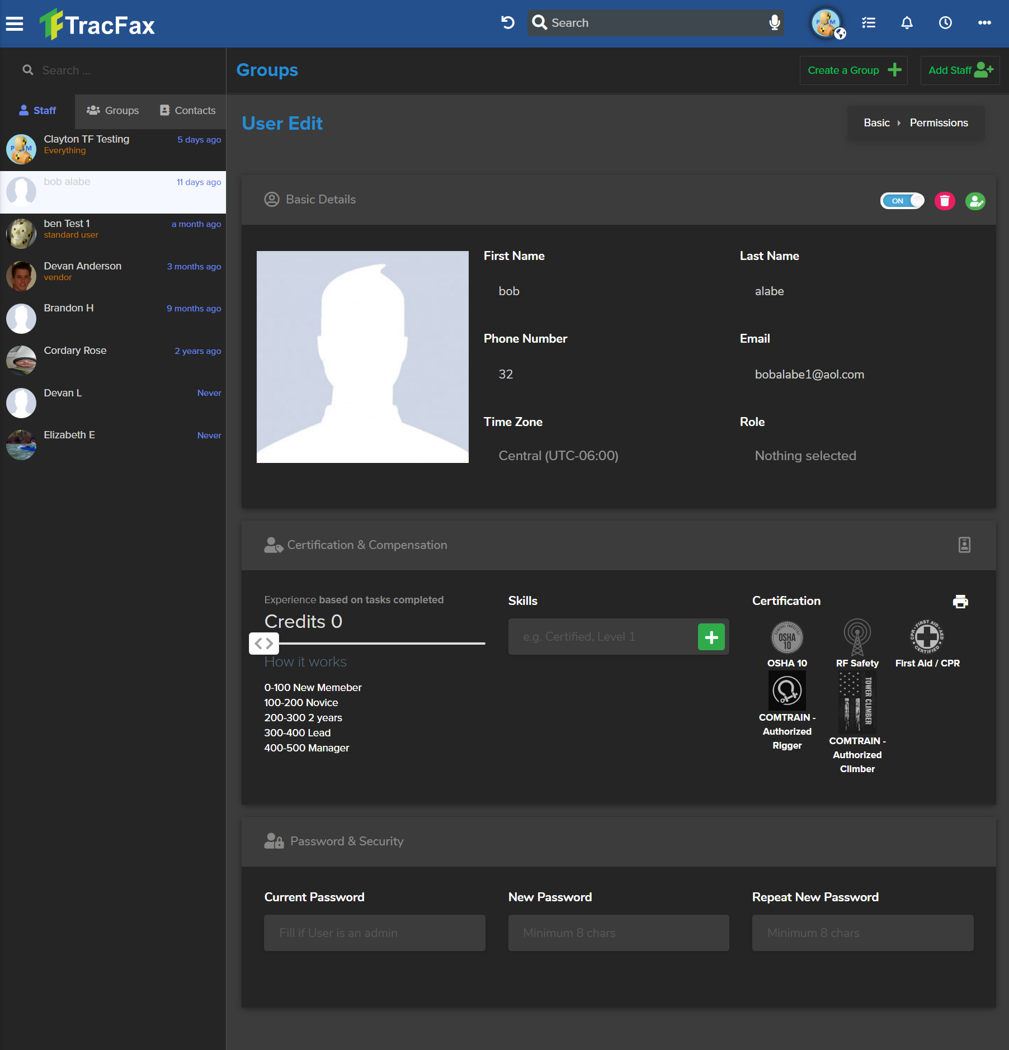This screenshot has width=1009, height=1050.
Task: Click the TracFax logo
Action: click(97, 24)
